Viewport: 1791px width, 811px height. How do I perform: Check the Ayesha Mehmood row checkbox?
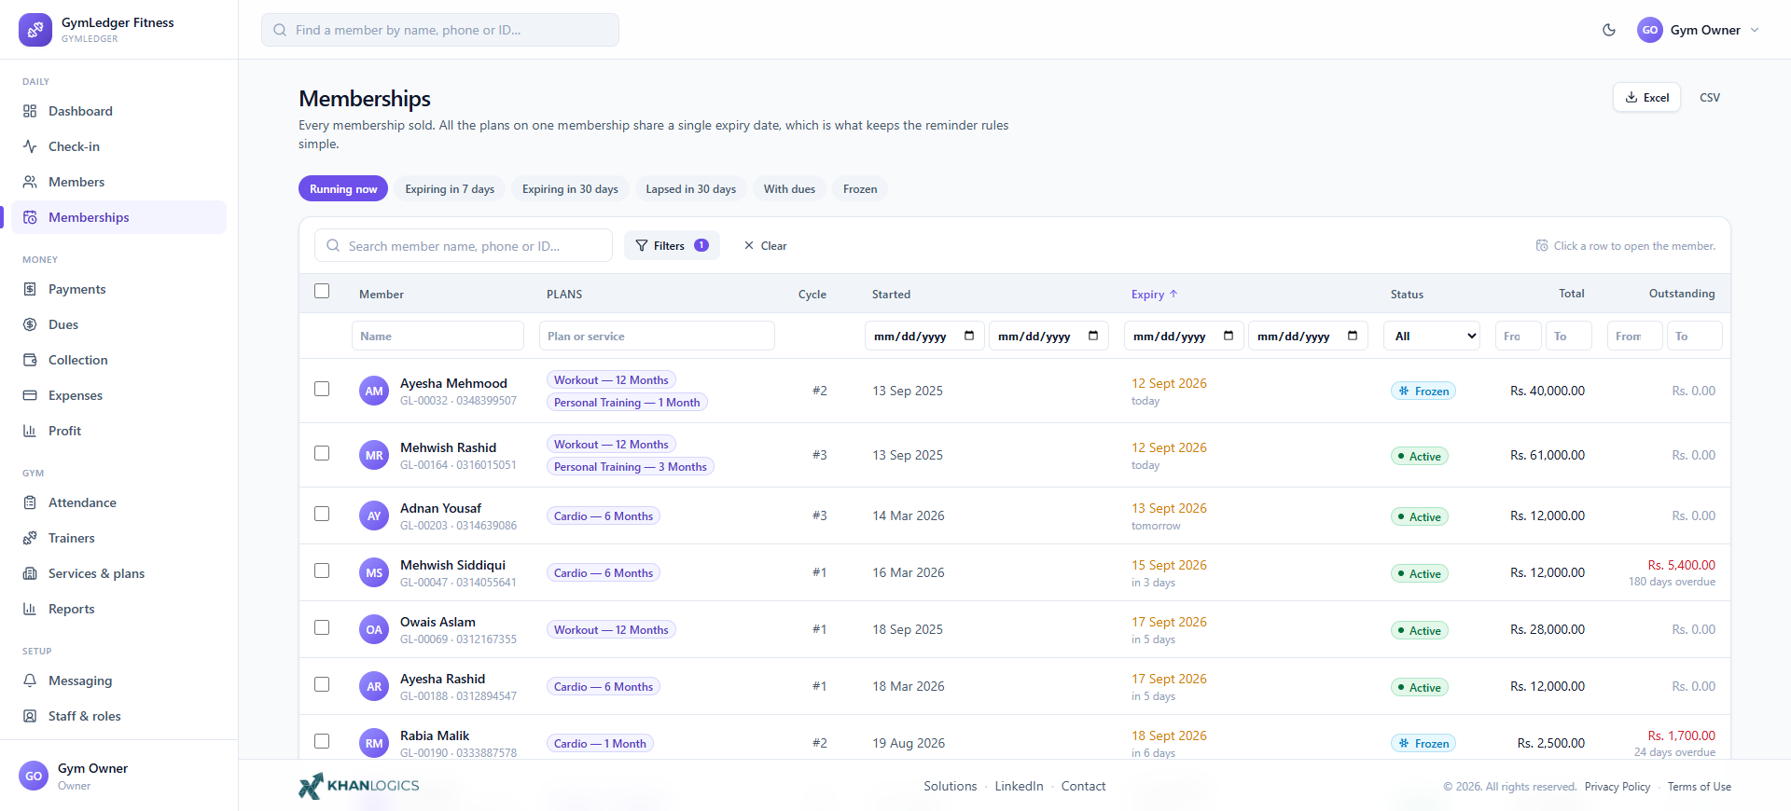pyautogui.click(x=322, y=389)
